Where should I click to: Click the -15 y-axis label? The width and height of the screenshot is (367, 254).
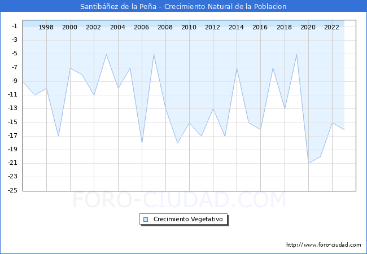[x=13, y=122]
